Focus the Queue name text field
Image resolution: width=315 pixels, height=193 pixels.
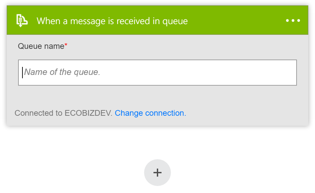(157, 73)
